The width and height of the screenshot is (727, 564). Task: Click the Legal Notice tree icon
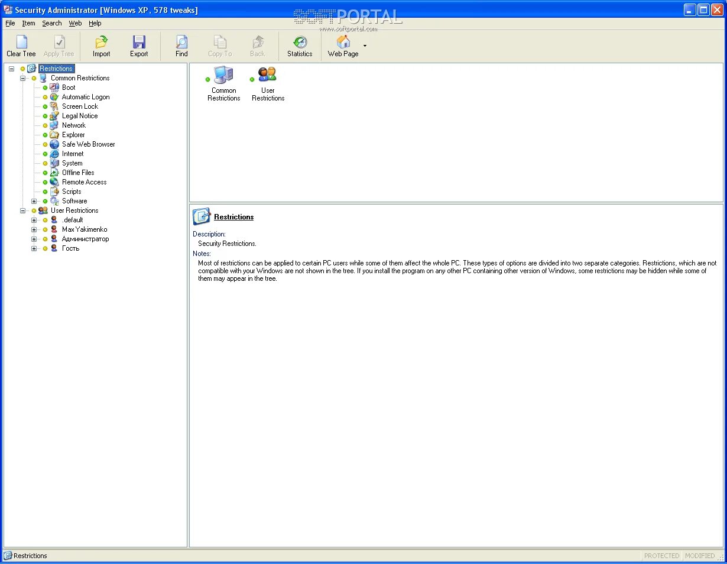[x=54, y=116]
